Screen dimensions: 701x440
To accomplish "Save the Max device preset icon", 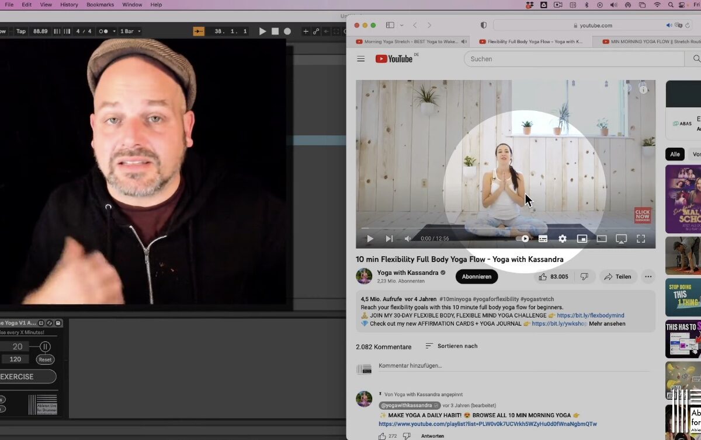I will (58, 323).
